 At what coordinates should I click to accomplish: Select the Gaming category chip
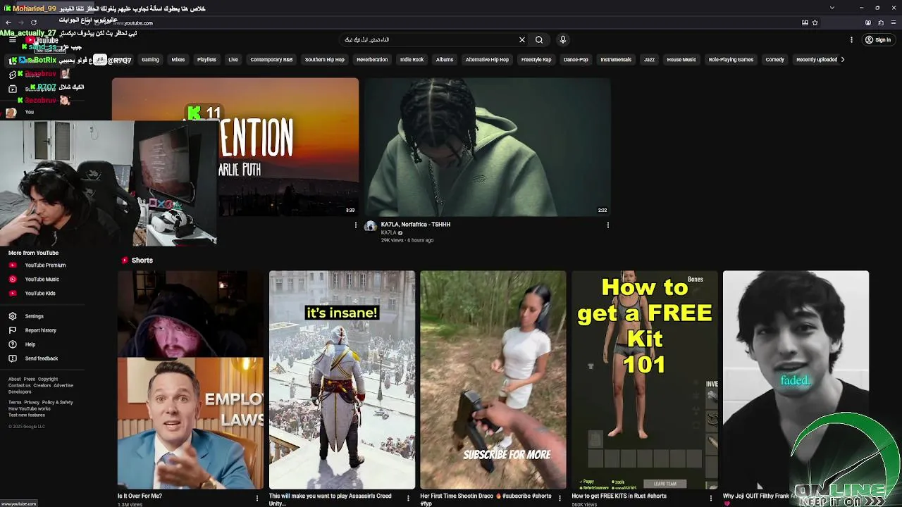150,60
